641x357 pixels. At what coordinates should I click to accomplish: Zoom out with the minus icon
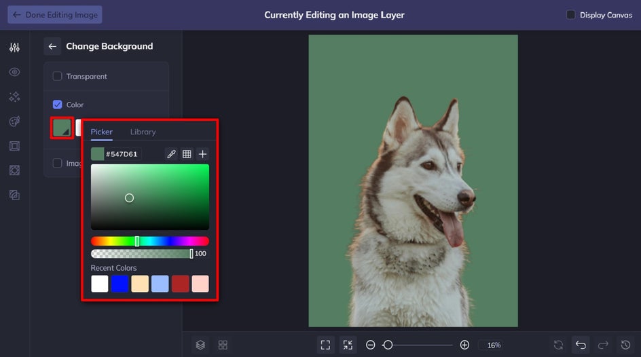click(370, 345)
